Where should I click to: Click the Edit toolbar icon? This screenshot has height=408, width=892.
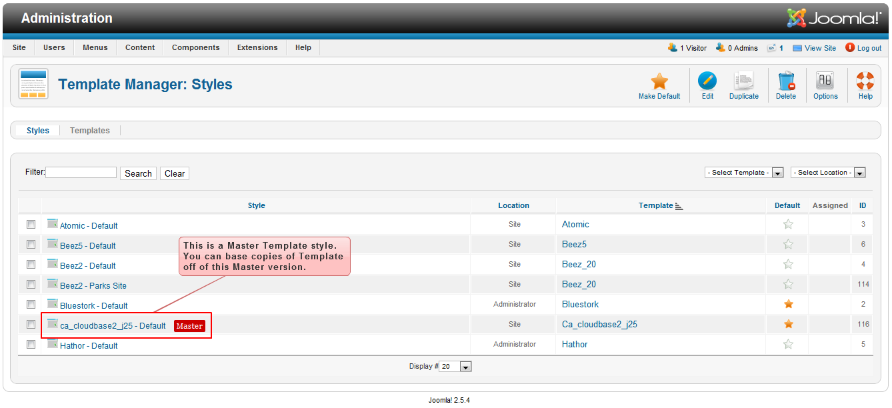click(707, 81)
